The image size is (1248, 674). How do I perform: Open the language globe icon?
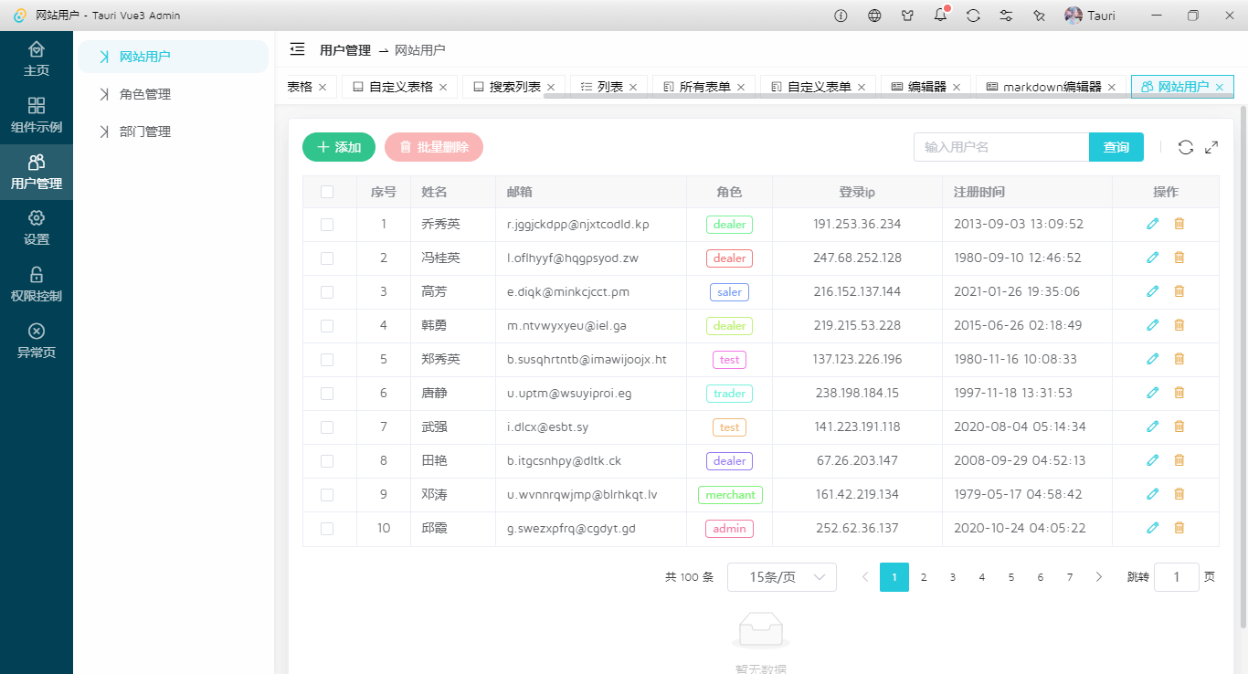point(874,16)
